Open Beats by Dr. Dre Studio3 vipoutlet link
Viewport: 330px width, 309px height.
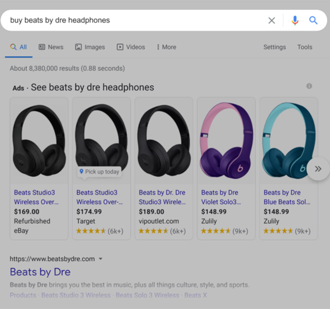click(x=162, y=197)
